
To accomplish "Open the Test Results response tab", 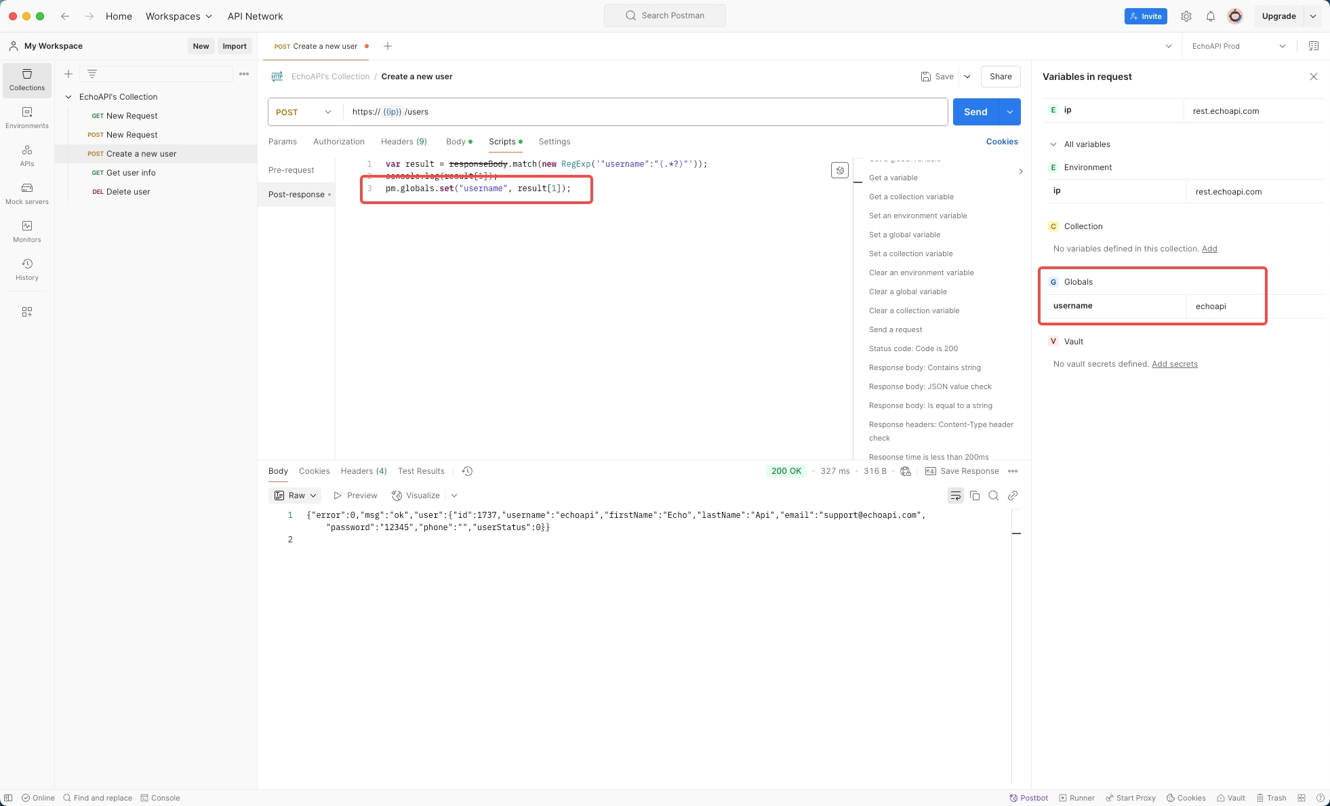I will pos(421,471).
